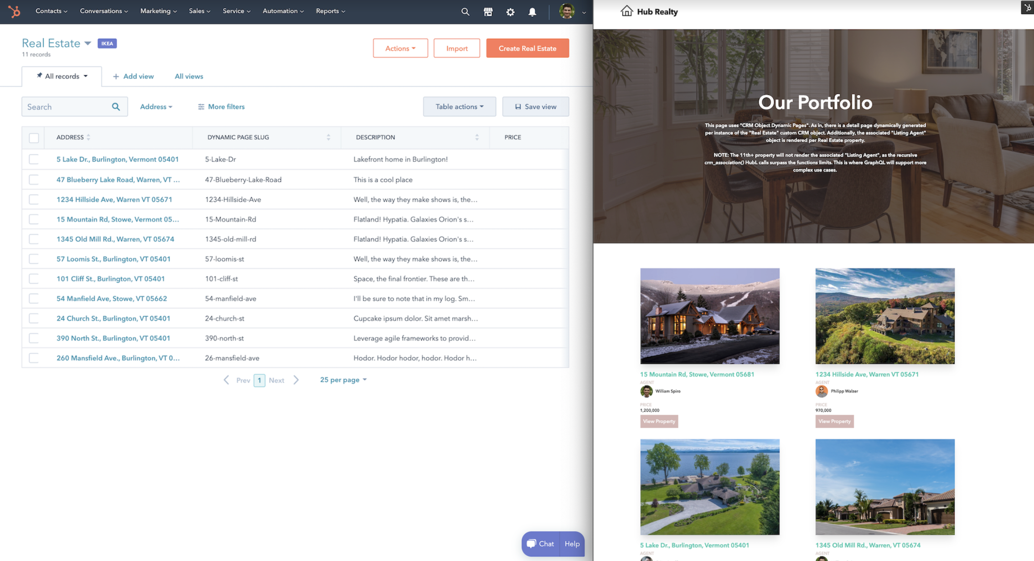Check the 24 Church St record checkbox
The height and width of the screenshot is (561, 1034).
pos(34,318)
